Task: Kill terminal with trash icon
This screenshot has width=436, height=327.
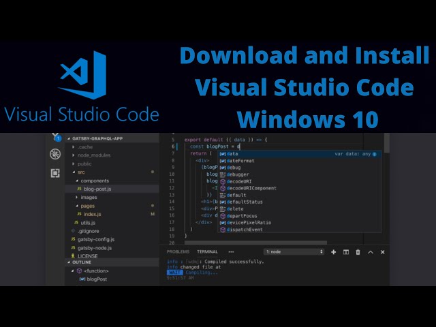Action: [x=358, y=252]
